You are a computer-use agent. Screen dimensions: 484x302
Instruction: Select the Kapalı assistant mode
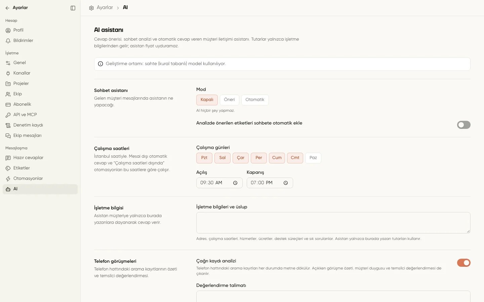pyautogui.click(x=207, y=100)
